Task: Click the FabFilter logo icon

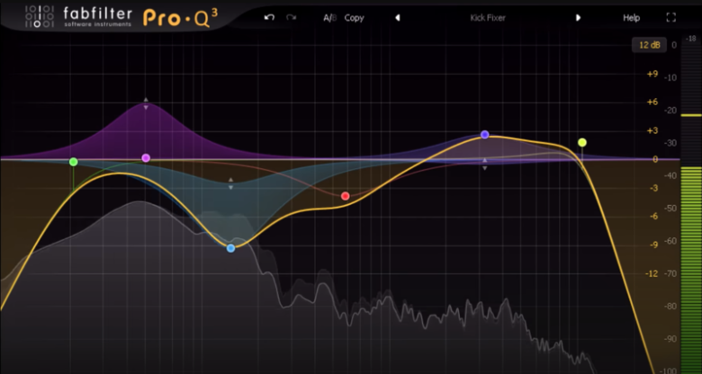Action: pyautogui.click(x=40, y=16)
